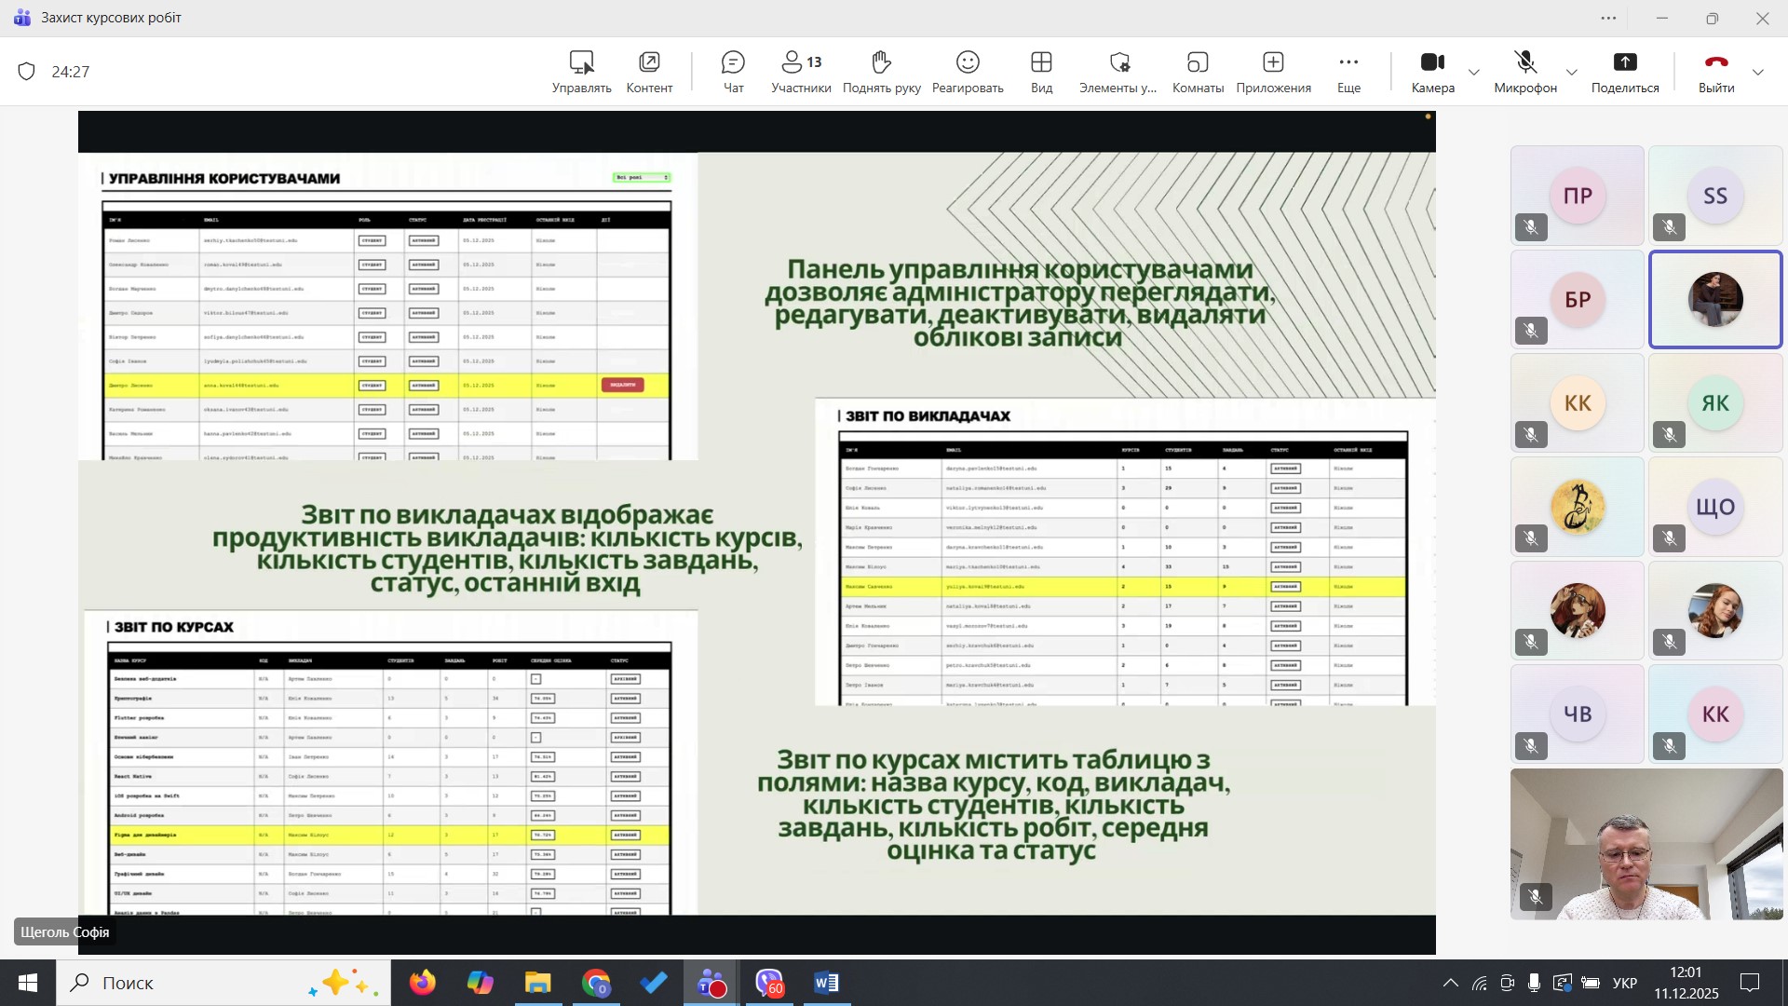Image resolution: width=1788 pixels, height=1006 pixels.
Task: Click the shield meeting security icon
Action: point(27,72)
